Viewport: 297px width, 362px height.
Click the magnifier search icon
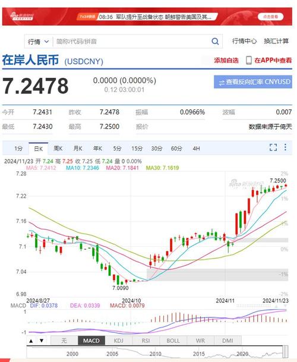click(x=215, y=42)
